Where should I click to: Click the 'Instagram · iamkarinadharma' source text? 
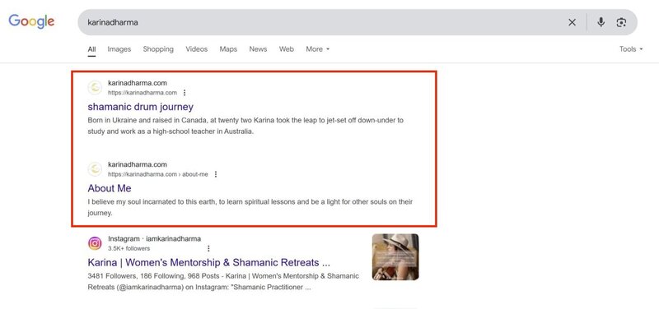154,238
